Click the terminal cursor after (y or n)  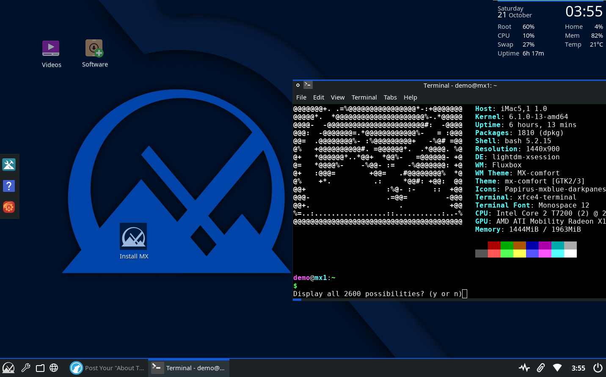click(465, 294)
